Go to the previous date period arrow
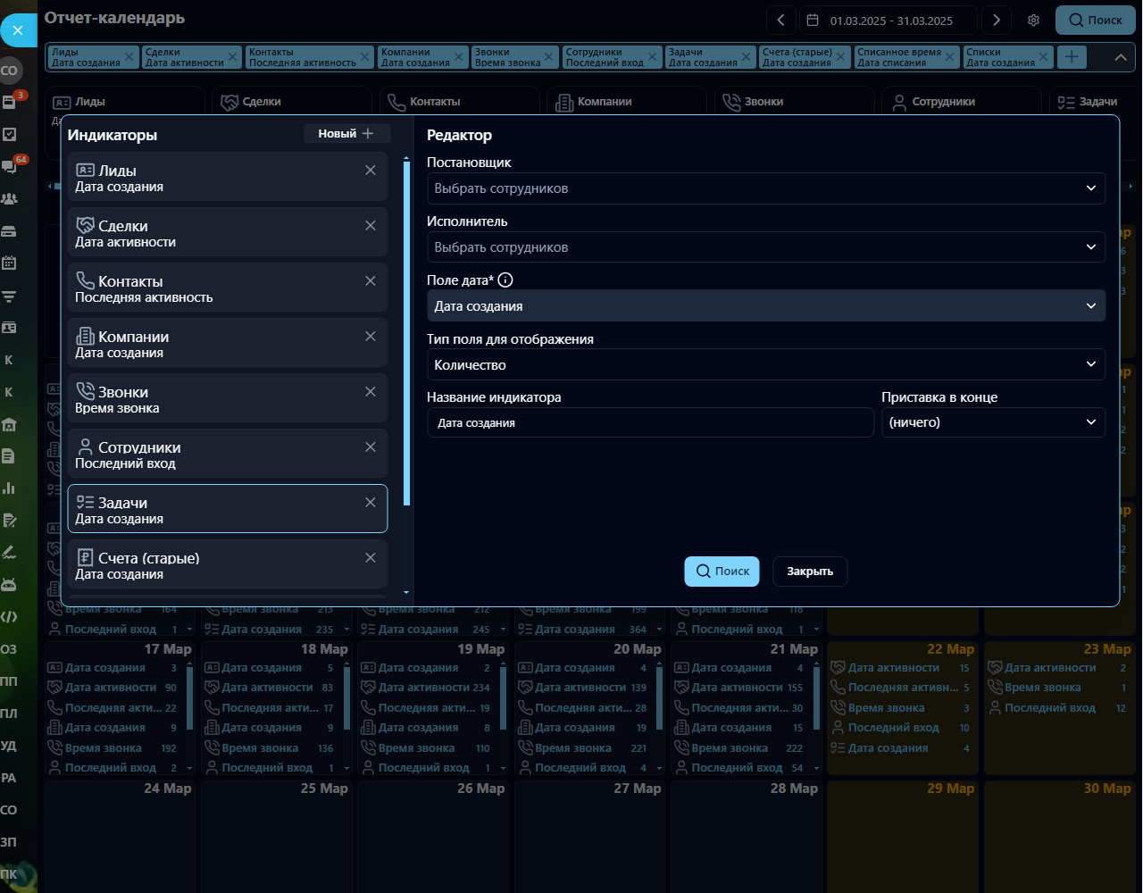Image resolution: width=1143 pixels, height=893 pixels. pyautogui.click(x=780, y=21)
